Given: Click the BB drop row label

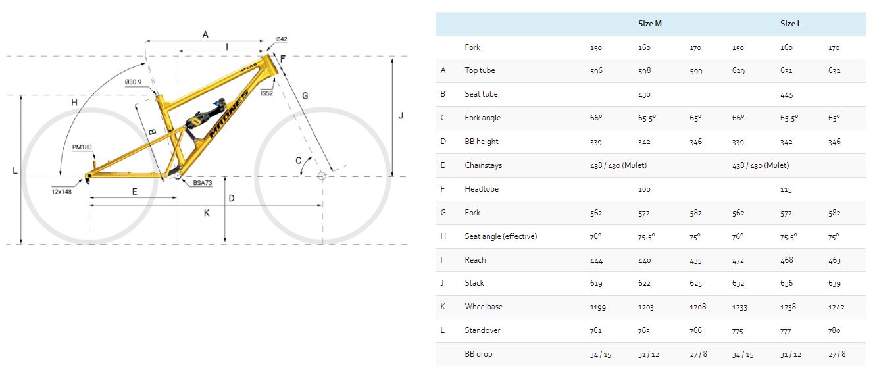Looking at the screenshot, I should pos(478,354).
